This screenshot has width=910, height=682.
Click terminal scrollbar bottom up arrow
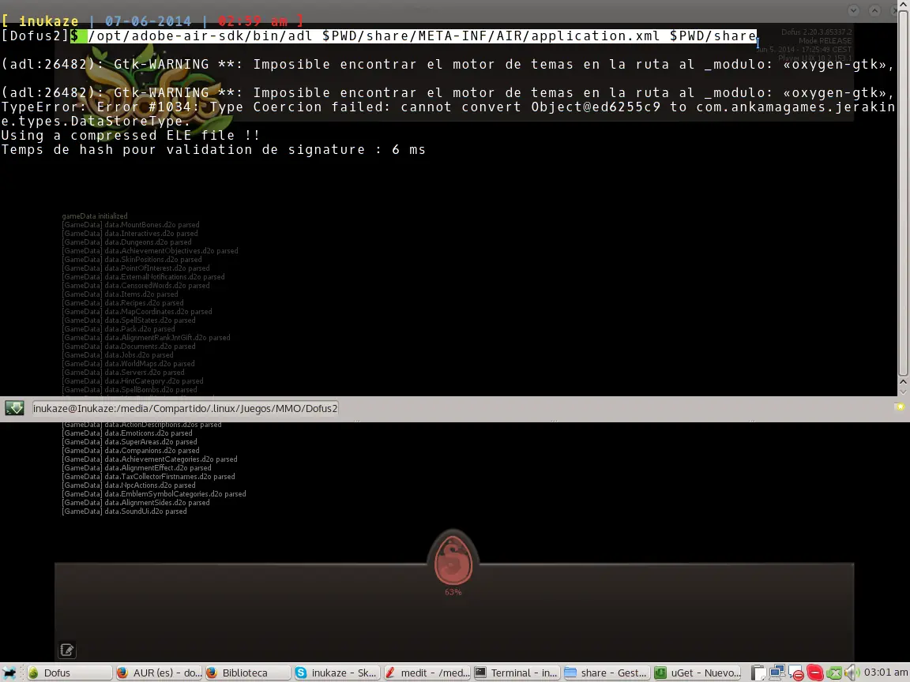tap(903, 382)
